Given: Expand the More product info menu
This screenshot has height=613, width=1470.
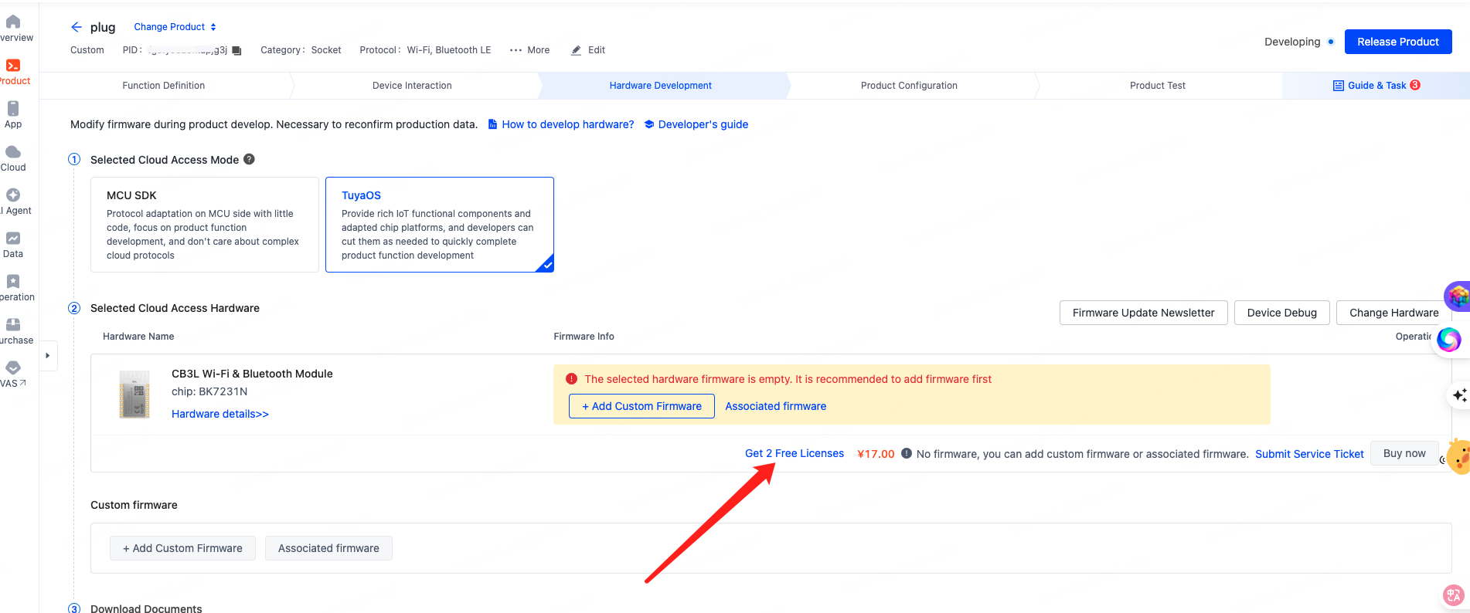Looking at the screenshot, I should pos(530,50).
